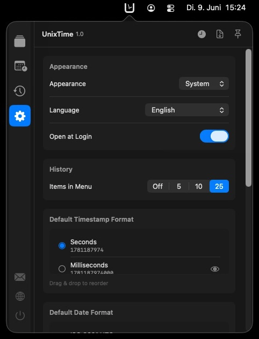Click the Default Date Format heading
Viewport: 259px width, 339px height.
[x=81, y=313]
